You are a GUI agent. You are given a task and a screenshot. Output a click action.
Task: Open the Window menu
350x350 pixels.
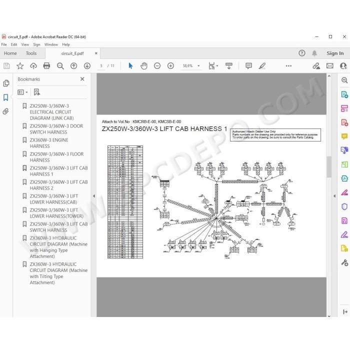[x=51, y=44]
